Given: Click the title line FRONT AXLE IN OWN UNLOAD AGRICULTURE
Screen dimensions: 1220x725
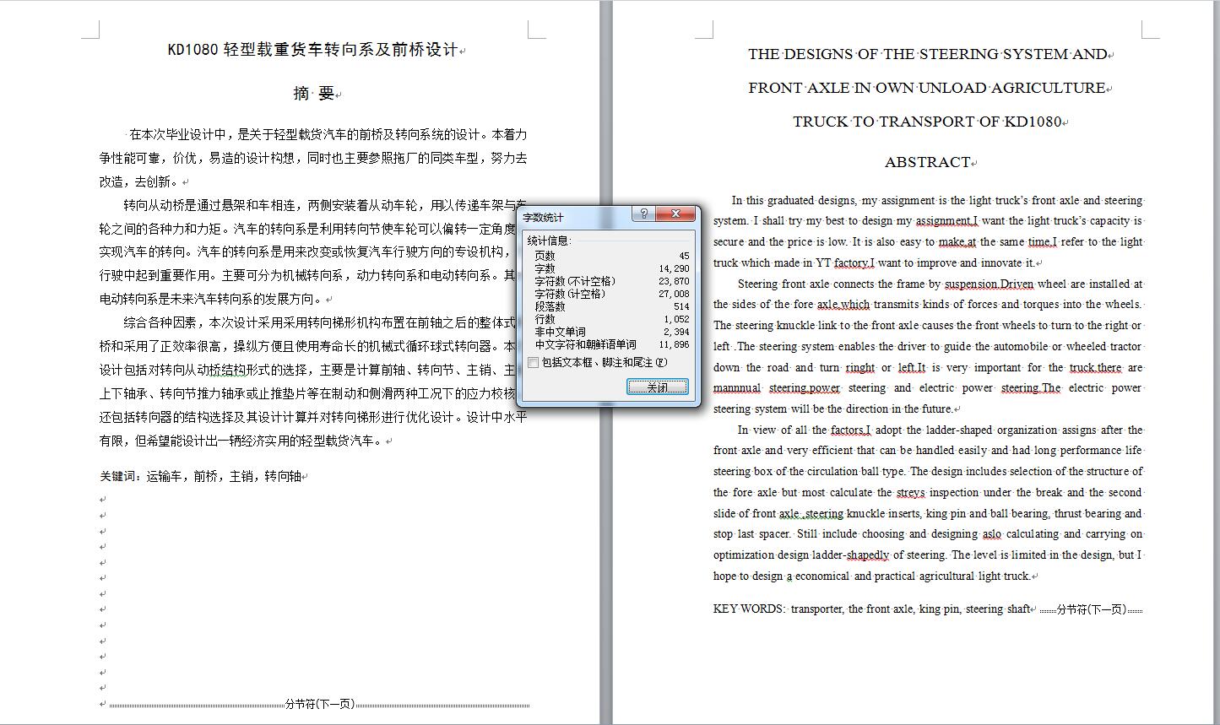Looking at the screenshot, I should click(x=927, y=88).
